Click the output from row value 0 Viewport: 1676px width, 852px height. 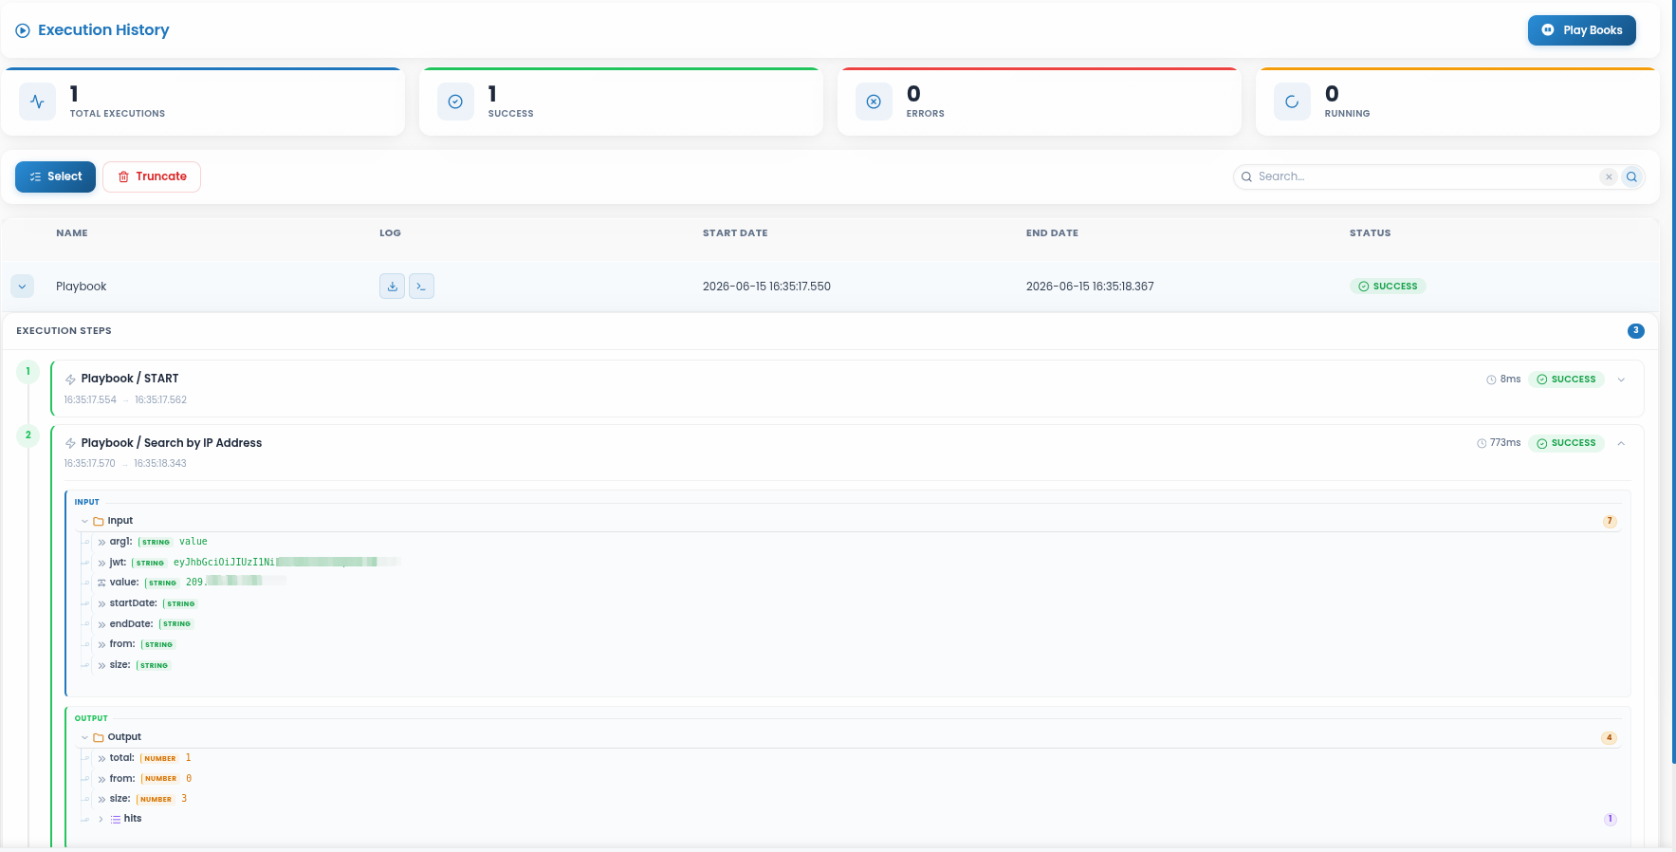pos(189,779)
